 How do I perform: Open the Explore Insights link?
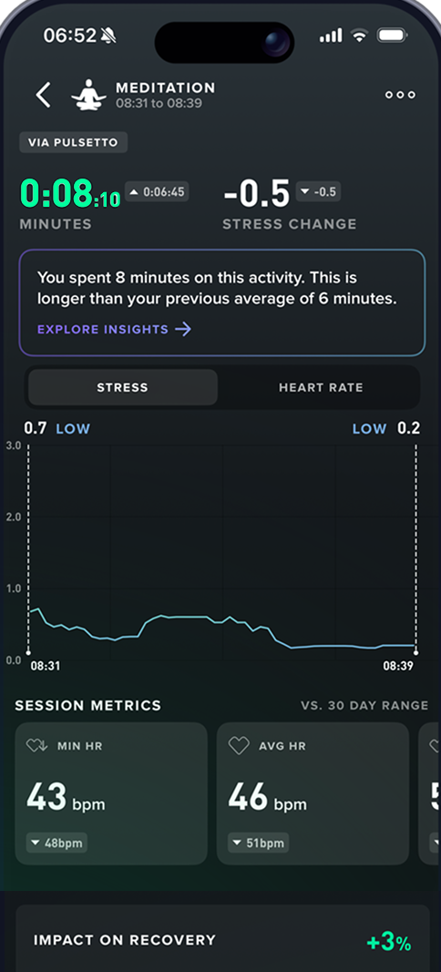pyautogui.click(x=114, y=329)
